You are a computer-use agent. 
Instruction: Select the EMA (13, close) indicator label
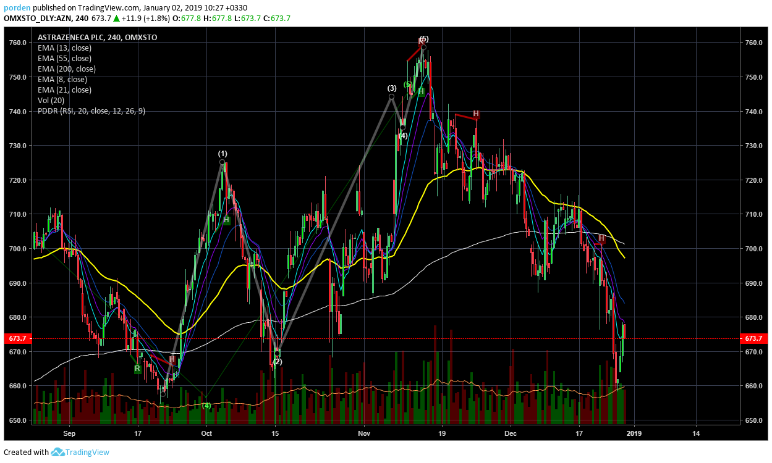(x=64, y=48)
